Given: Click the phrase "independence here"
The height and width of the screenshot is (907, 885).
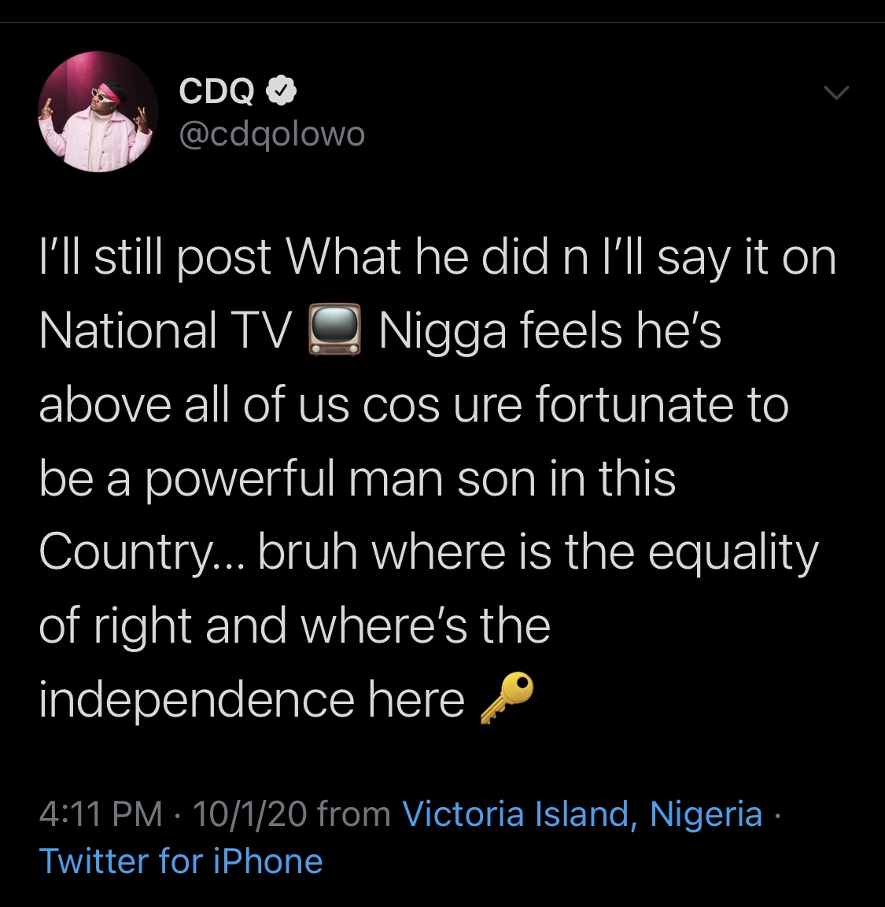Looking at the screenshot, I should pos(252,699).
